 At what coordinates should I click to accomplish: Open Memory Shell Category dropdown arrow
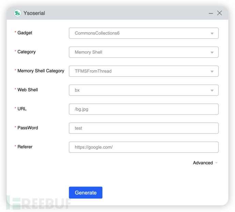212,72
